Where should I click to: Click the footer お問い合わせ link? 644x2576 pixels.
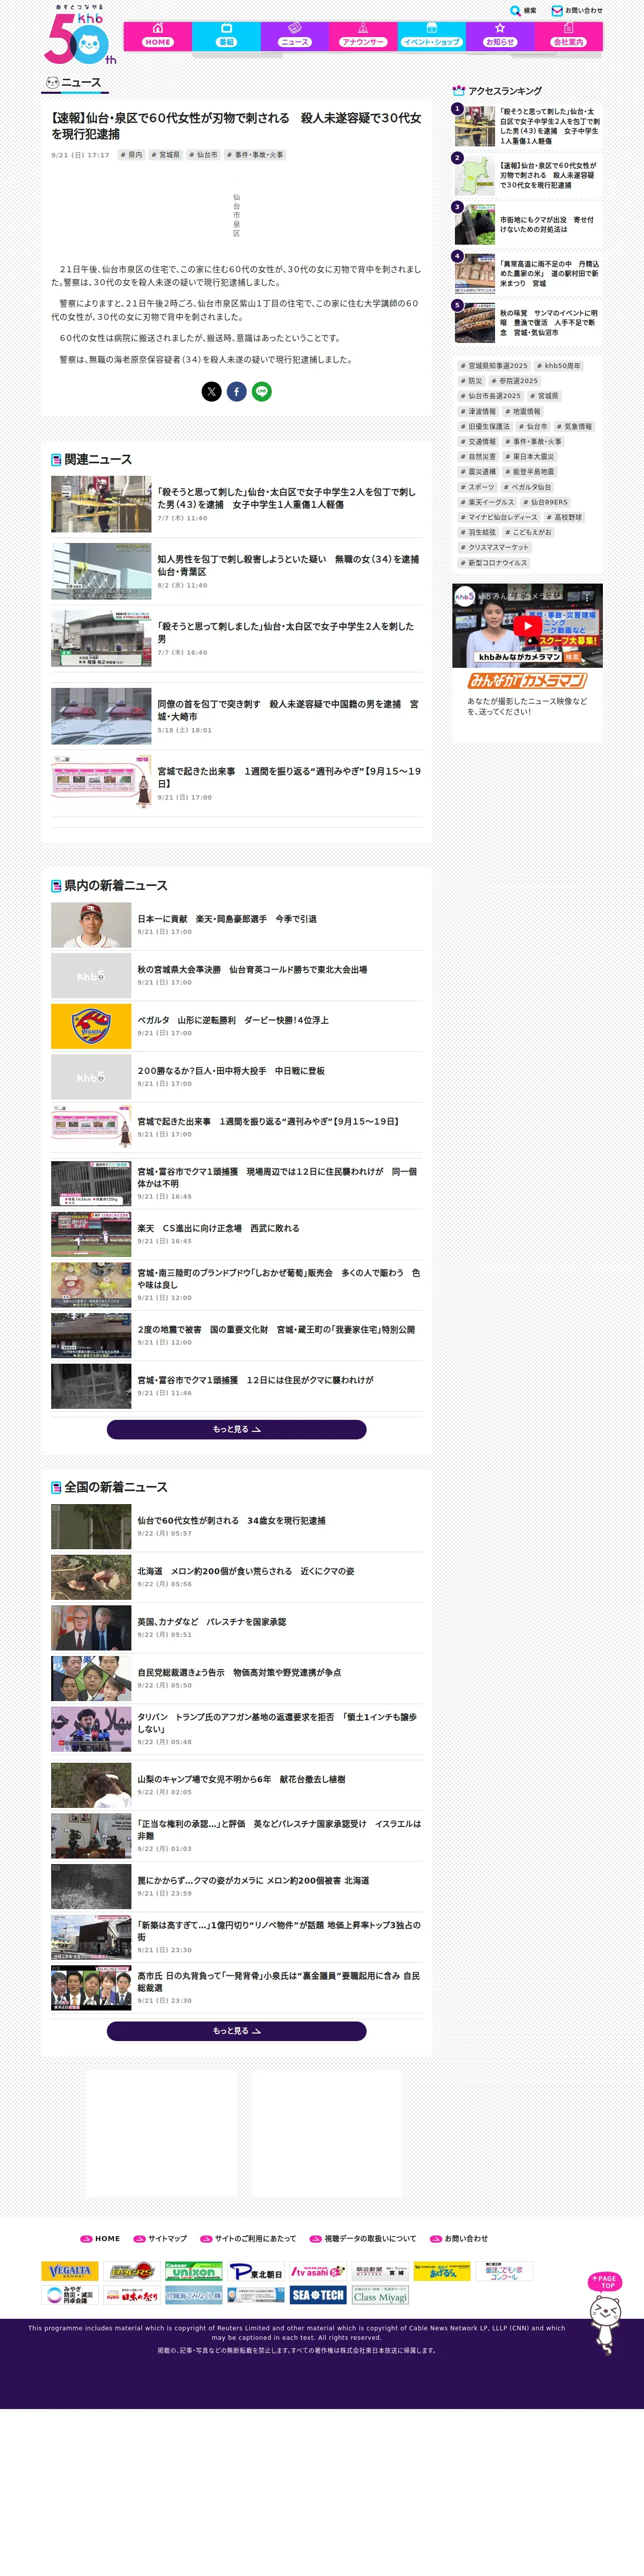[x=459, y=2238]
